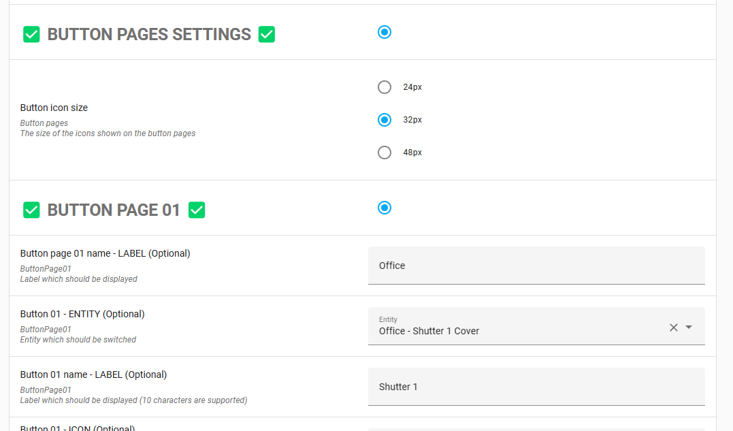
Task: Clear the selected entity using the X icon
Action: click(672, 327)
